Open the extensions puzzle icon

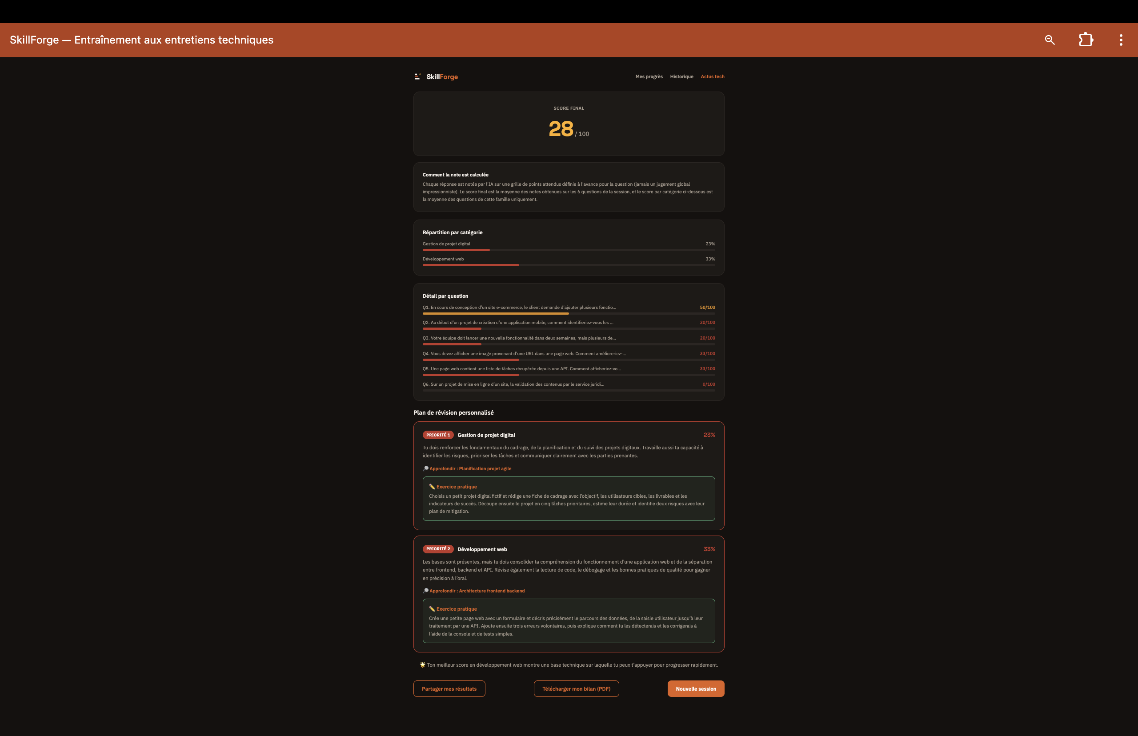(x=1086, y=40)
